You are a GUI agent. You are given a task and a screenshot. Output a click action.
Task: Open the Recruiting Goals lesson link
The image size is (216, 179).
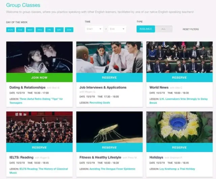point(100,103)
